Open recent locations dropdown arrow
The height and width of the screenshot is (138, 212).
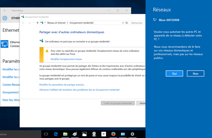coord(34,23)
